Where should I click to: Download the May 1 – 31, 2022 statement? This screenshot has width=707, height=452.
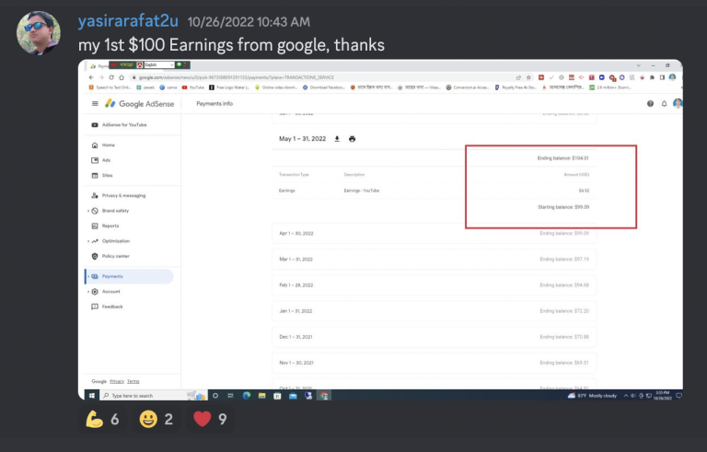337,139
